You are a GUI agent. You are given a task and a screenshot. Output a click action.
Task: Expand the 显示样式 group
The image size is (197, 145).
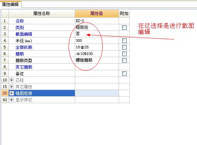[11, 100]
